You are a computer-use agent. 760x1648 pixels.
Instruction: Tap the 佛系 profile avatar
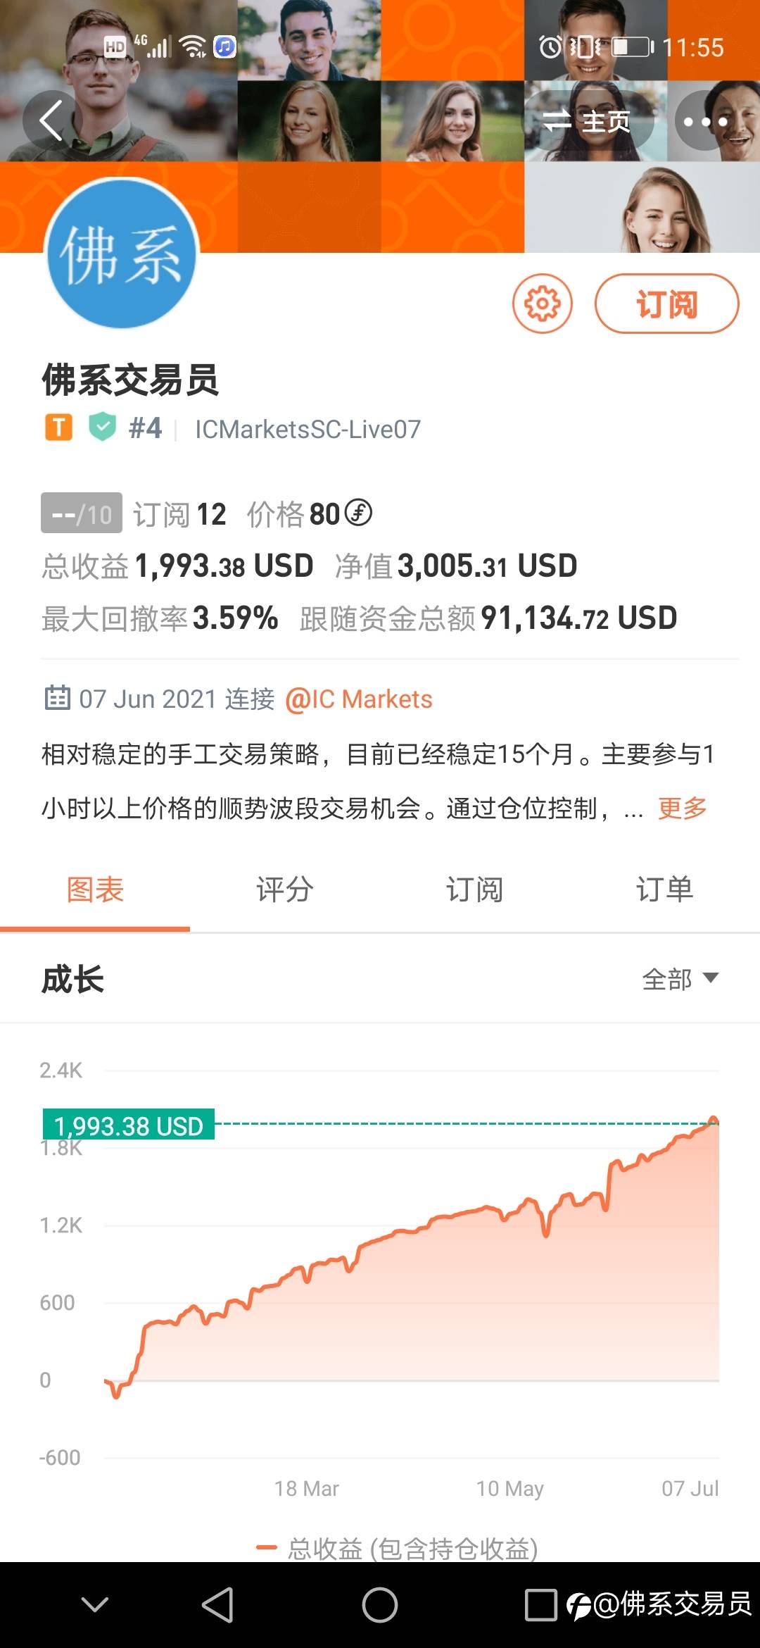122,254
